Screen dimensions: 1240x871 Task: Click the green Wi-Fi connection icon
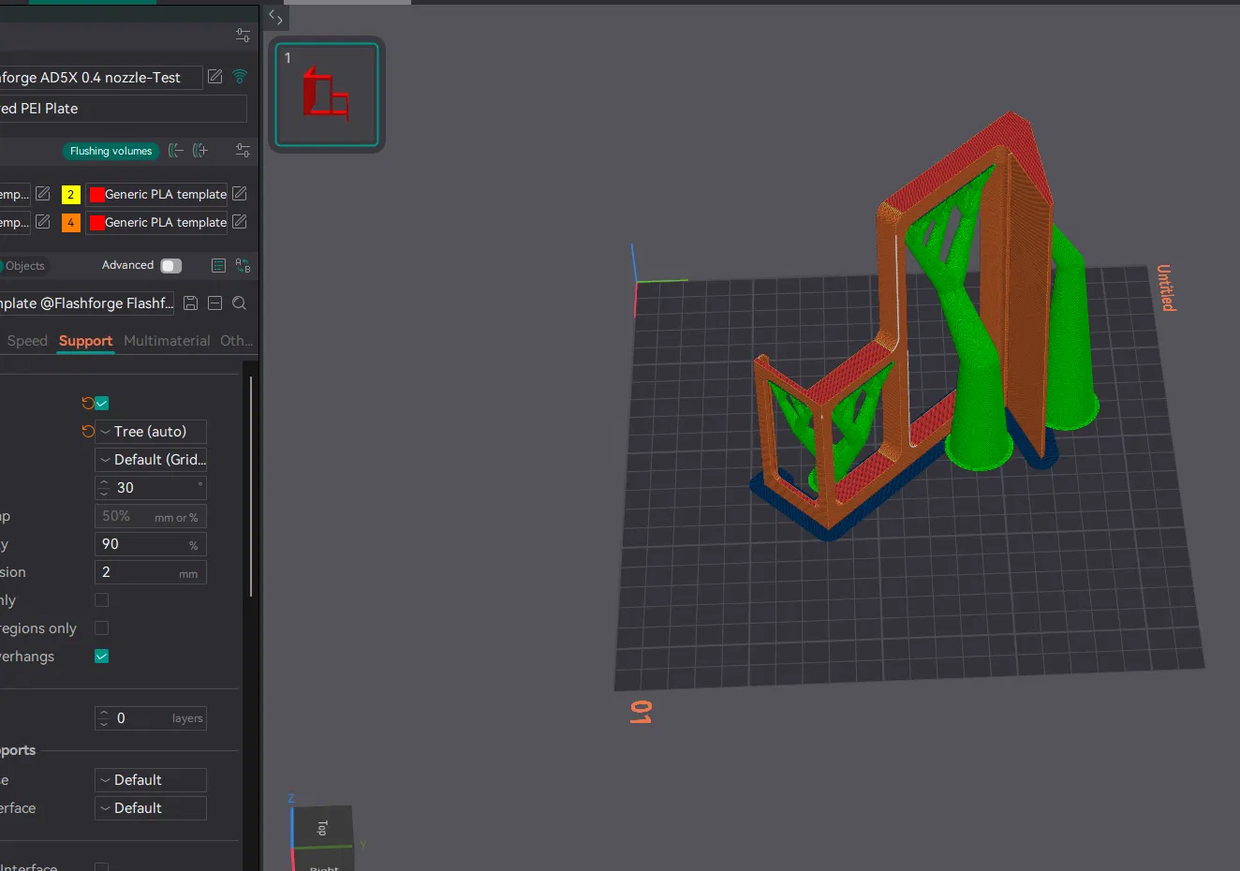point(240,77)
